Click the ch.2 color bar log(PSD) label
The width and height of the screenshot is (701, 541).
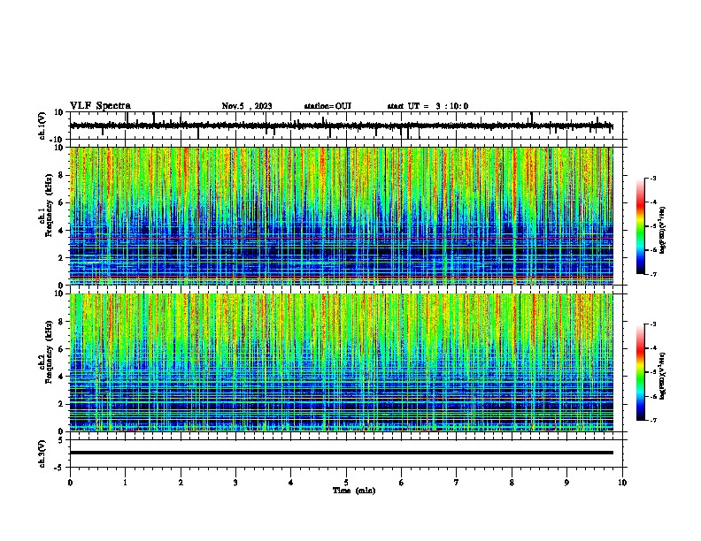tap(662, 376)
